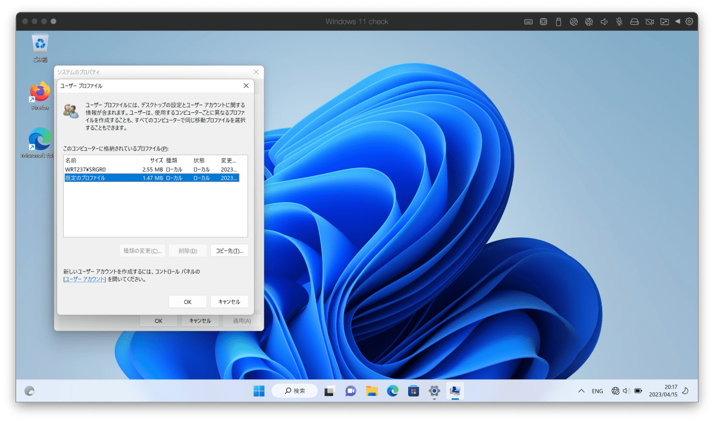Confirm with OK in ユーザー プロファイル dialog
The image size is (714, 422).
pos(187,302)
